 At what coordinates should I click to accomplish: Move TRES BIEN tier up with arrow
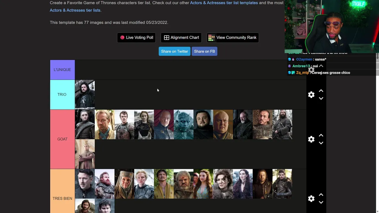[321, 195]
